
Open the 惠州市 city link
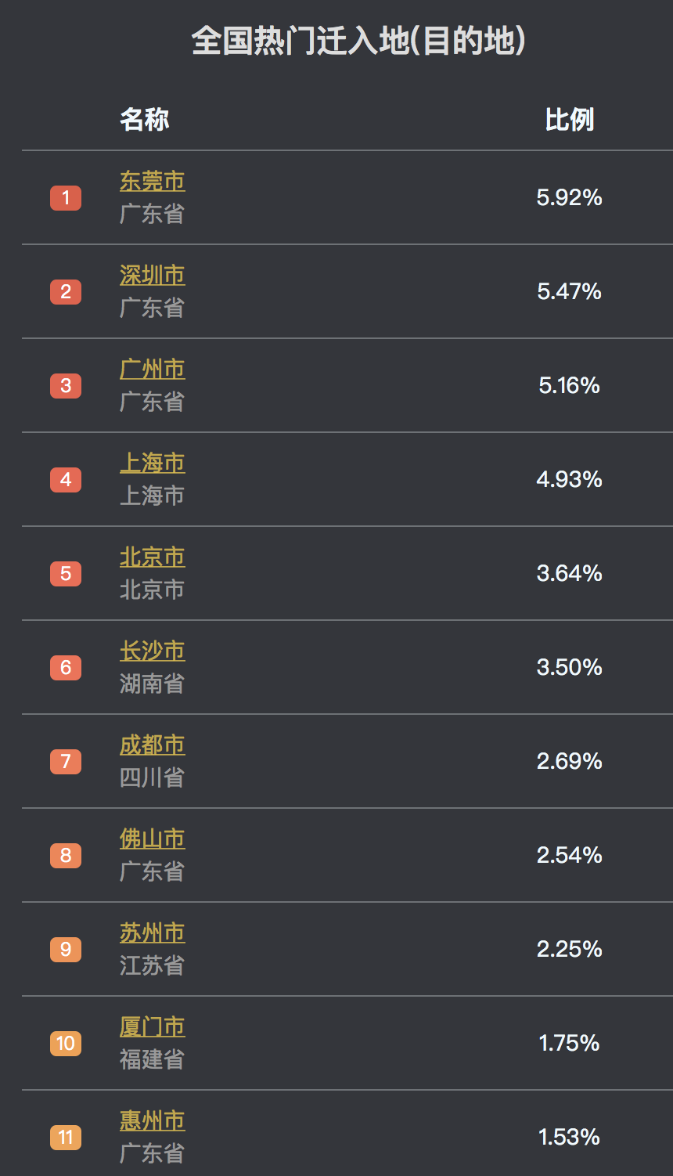152,1120
